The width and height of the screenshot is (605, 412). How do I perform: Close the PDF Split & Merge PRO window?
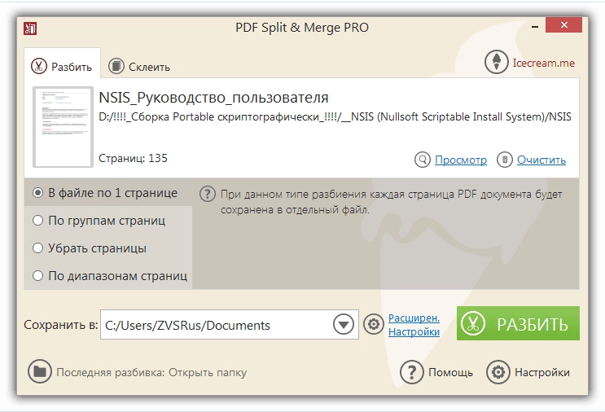tap(563, 24)
